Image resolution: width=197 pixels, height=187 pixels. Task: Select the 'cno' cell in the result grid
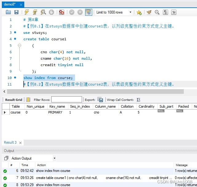click(106, 112)
